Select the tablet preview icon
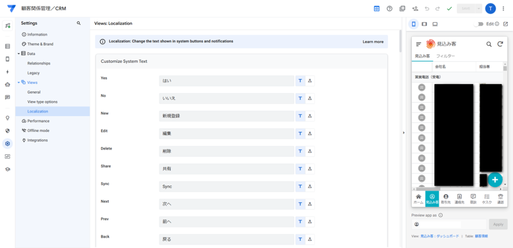The width and height of the screenshot is (513, 248). point(424,24)
